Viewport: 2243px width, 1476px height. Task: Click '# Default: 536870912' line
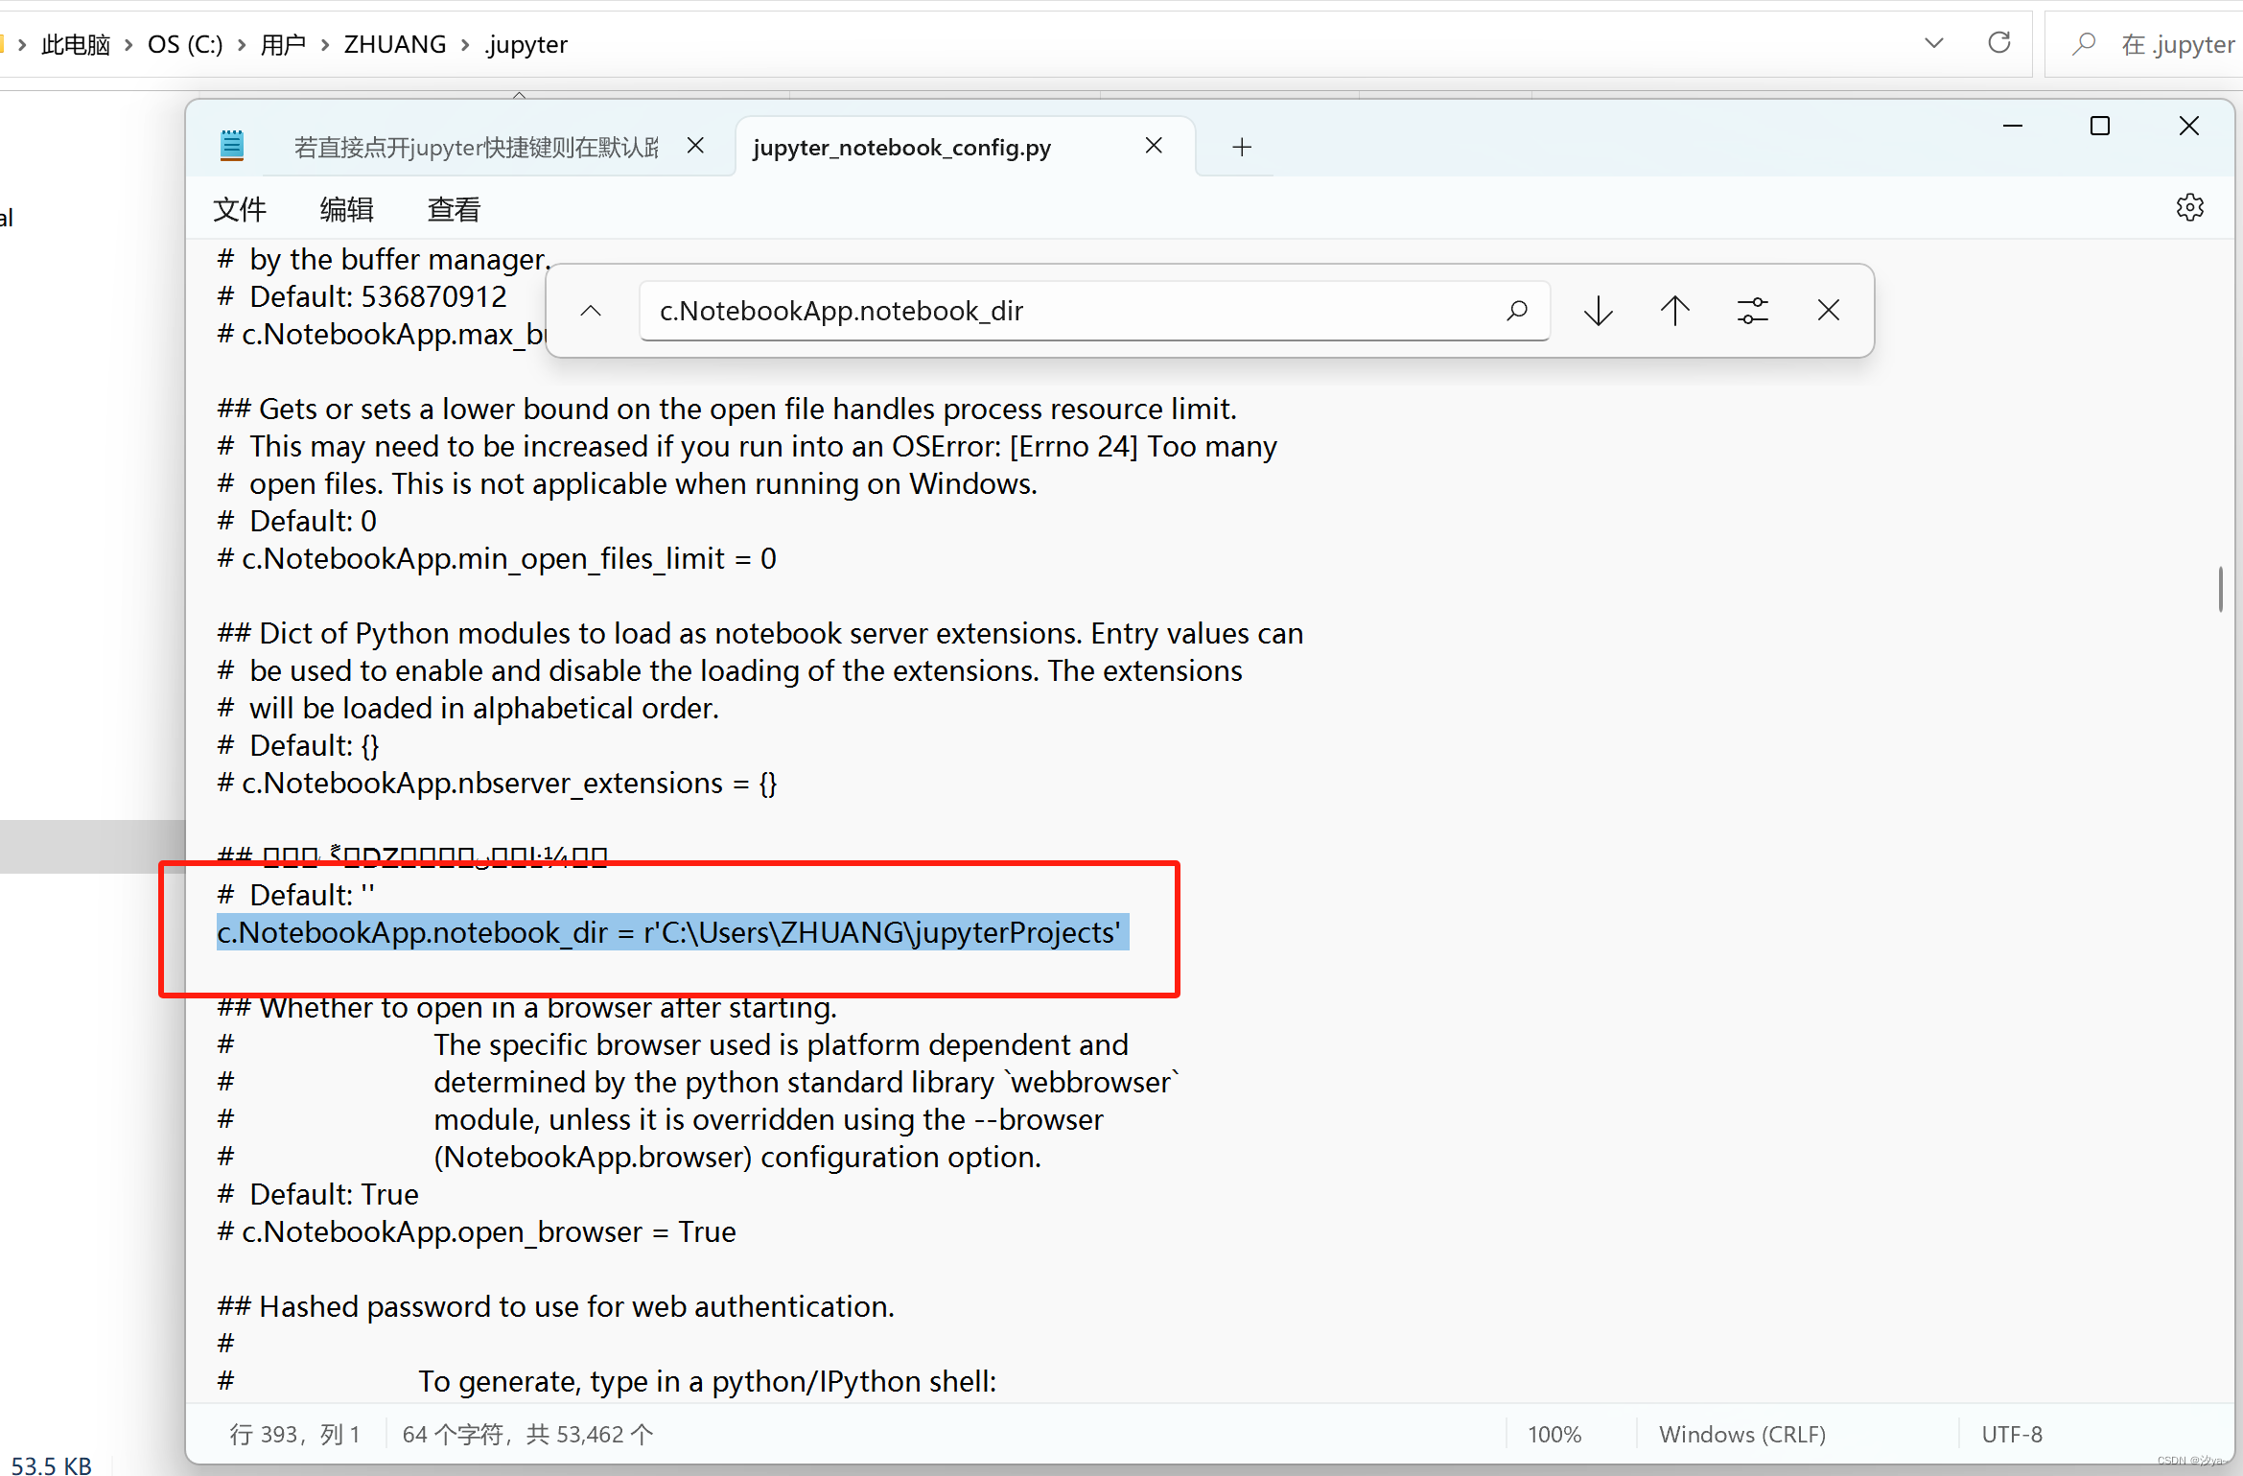[362, 296]
